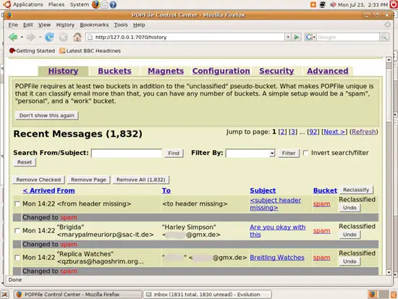Open the home page icon
398x299 pixels.
coord(77,37)
